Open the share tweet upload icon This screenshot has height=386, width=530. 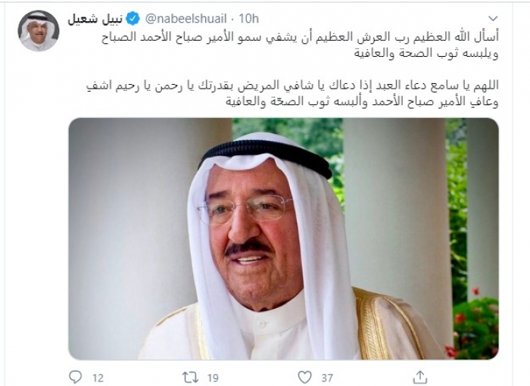pos(419,376)
